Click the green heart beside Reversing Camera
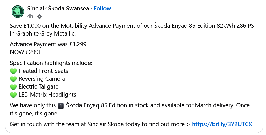The width and height of the screenshot is (266, 135). coord(13,79)
